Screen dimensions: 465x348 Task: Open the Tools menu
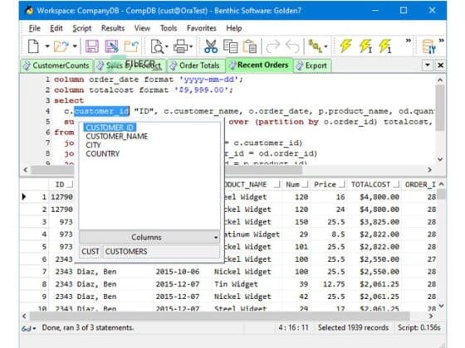[x=169, y=28]
